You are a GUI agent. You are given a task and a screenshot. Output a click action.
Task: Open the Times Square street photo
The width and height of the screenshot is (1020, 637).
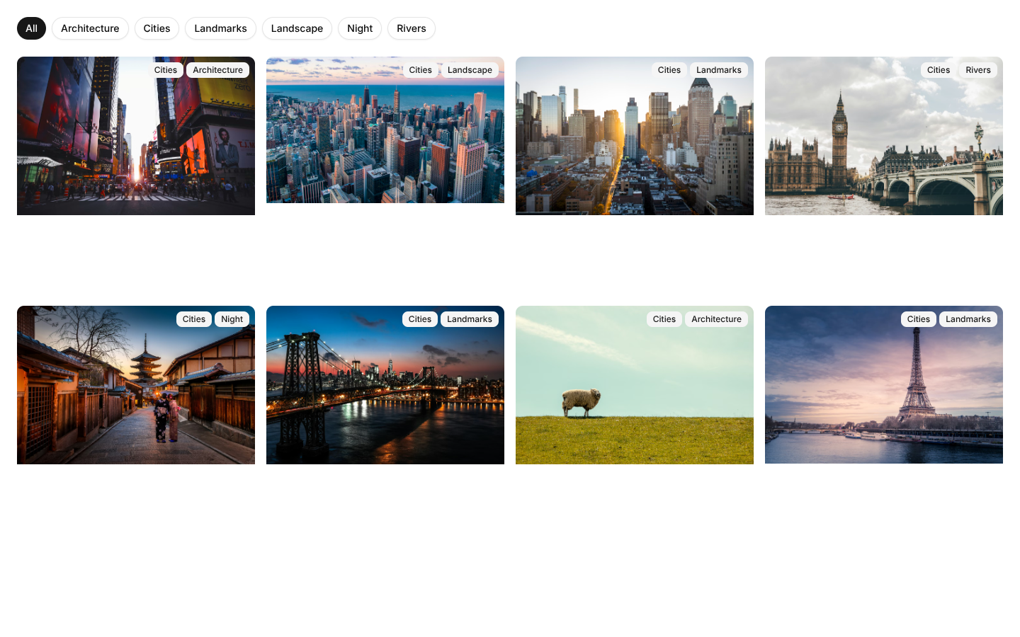[136, 136]
